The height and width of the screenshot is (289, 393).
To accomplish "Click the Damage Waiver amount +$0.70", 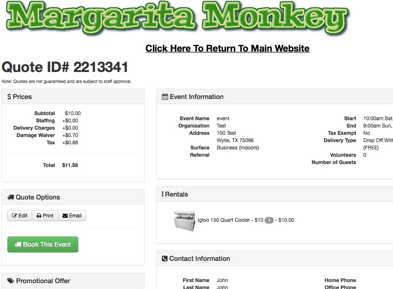I will (x=70, y=135).
